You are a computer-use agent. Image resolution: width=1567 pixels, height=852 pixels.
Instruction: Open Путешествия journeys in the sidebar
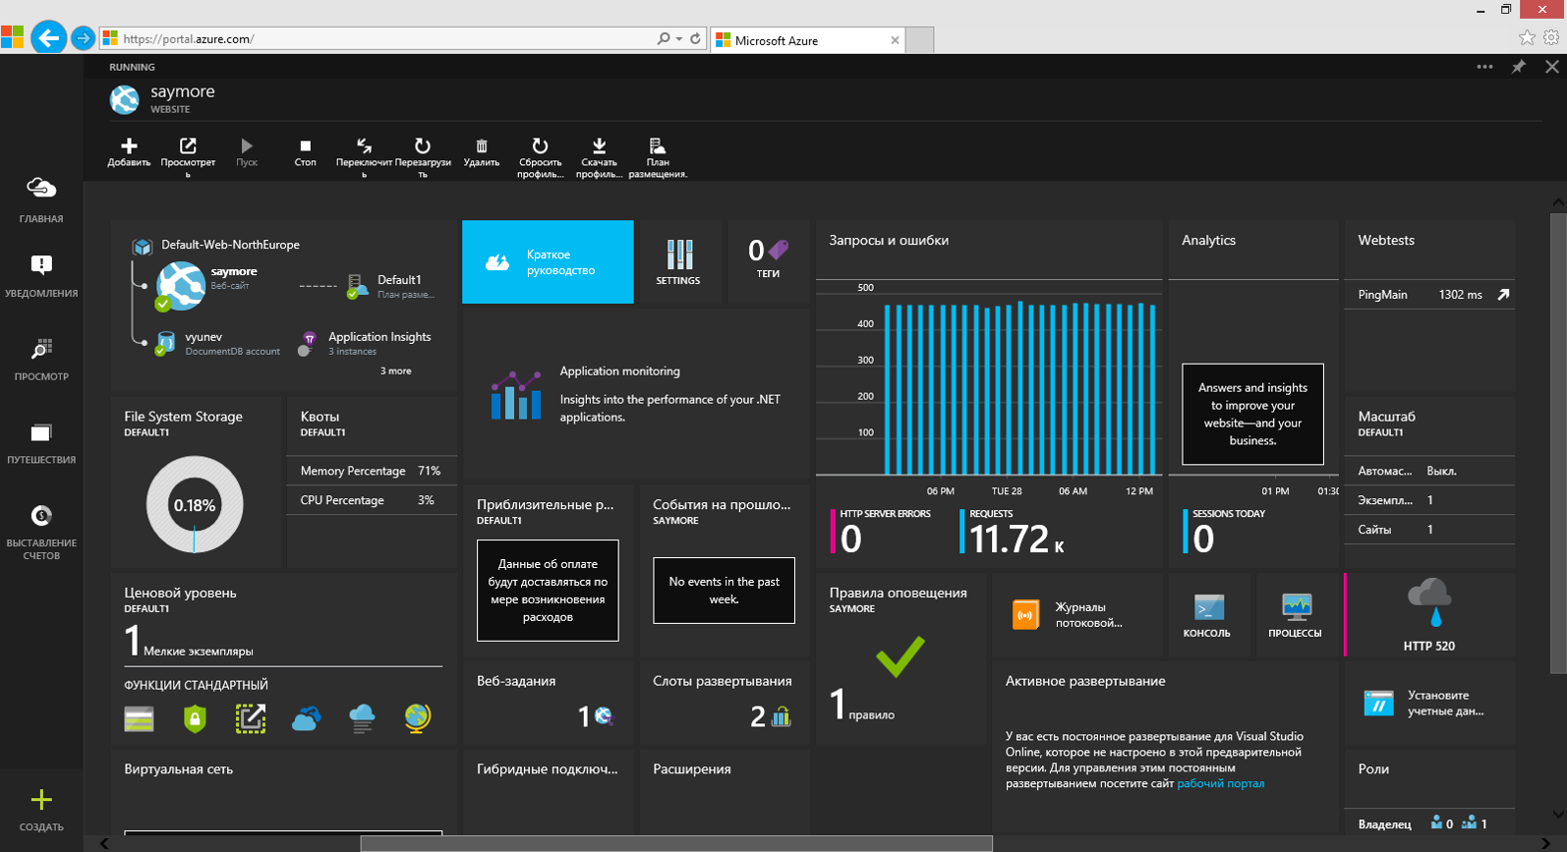click(x=41, y=443)
